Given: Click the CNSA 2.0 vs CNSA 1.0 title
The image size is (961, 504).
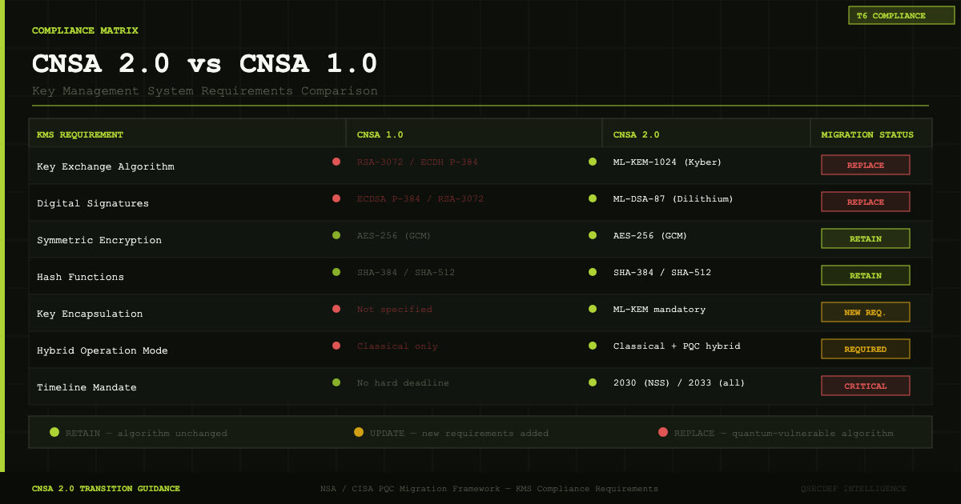Looking at the screenshot, I should [x=204, y=64].
